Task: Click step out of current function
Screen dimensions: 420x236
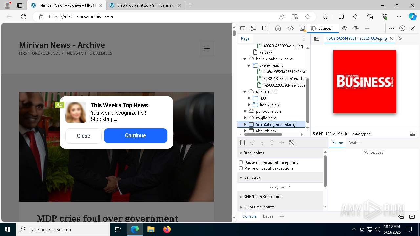Action: click(272, 143)
